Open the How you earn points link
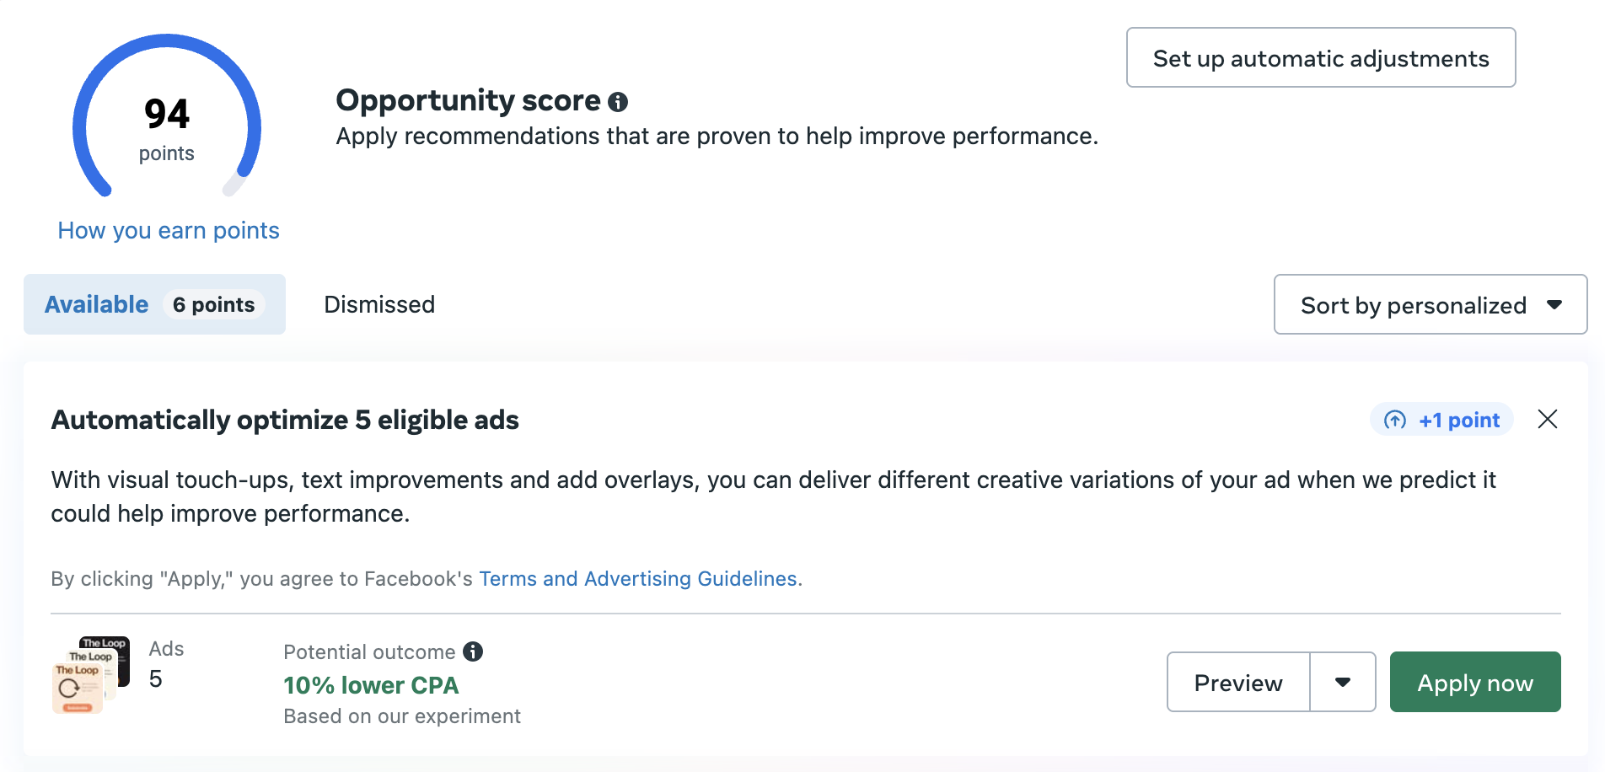Viewport: 1605px width, 772px height. tap(169, 230)
